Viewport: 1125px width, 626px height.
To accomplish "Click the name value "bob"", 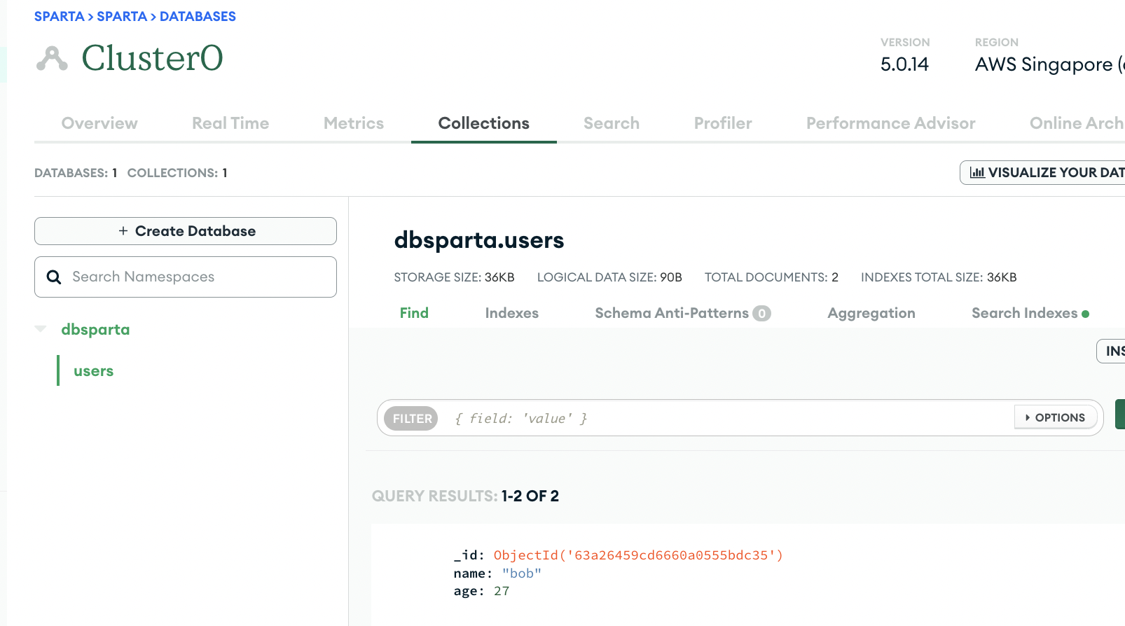I will point(522,573).
